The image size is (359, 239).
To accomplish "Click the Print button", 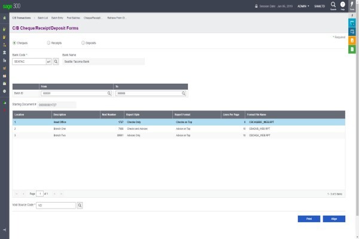I will click(x=309, y=219).
